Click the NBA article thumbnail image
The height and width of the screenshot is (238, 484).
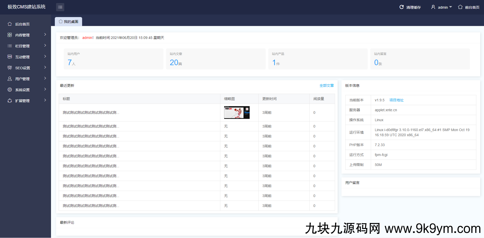(x=237, y=113)
